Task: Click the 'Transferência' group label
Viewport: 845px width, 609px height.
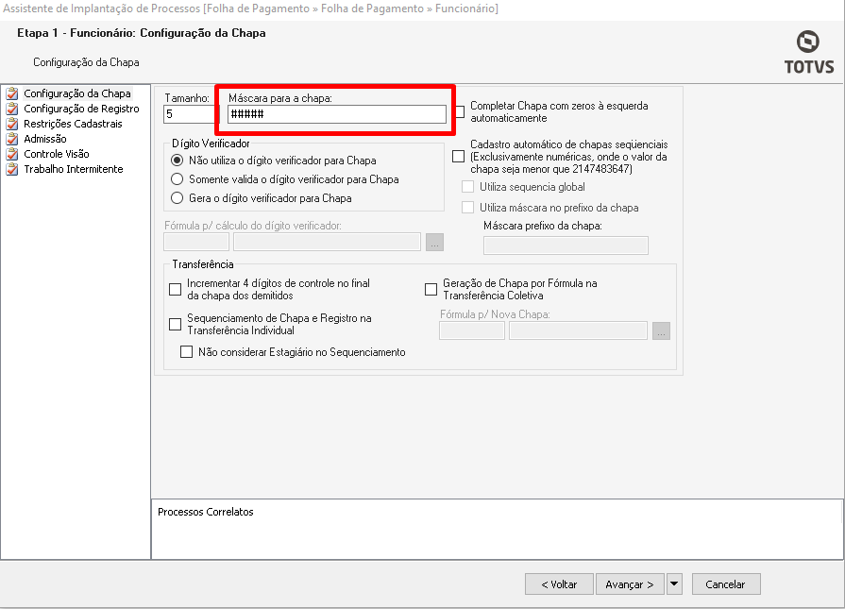Action: click(x=203, y=264)
